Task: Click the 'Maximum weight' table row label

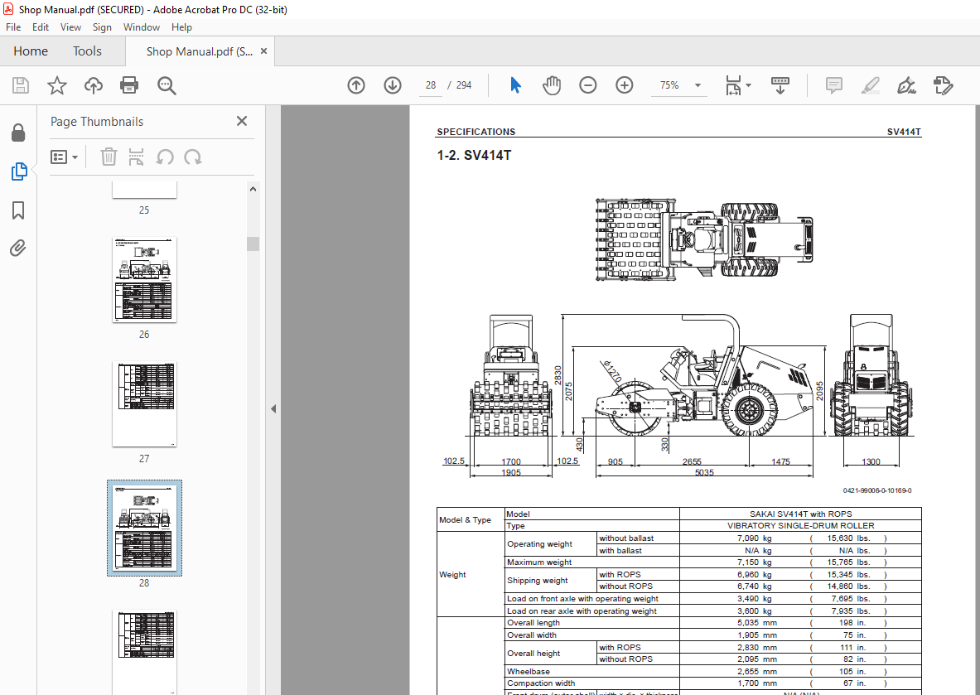Action: pyautogui.click(x=539, y=562)
